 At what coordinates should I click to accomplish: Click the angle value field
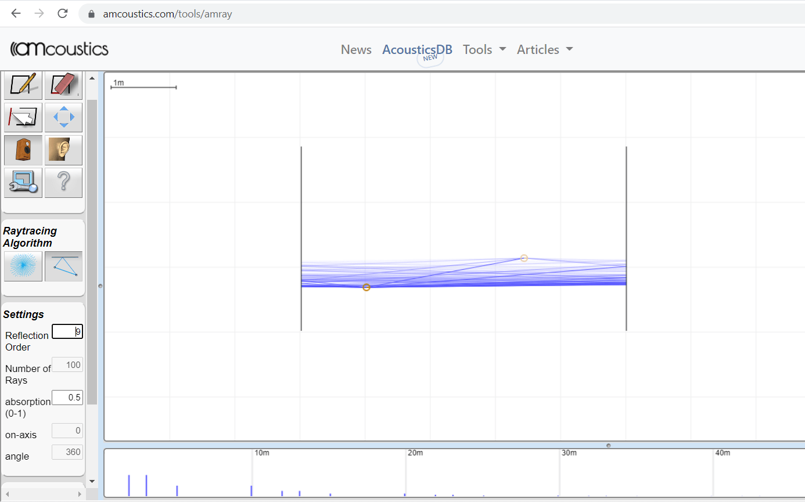(67, 452)
